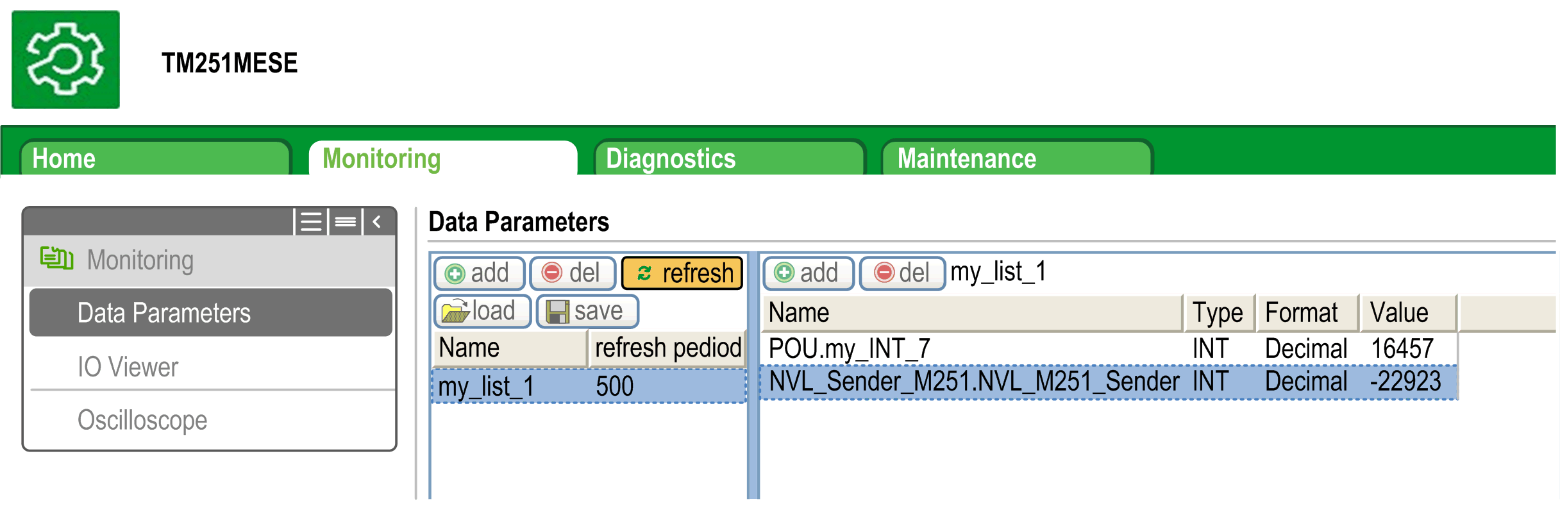Click the expand-all list icon in sidebar header
The height and width of the screenshot is (508, 1560).
coord(311,222)
